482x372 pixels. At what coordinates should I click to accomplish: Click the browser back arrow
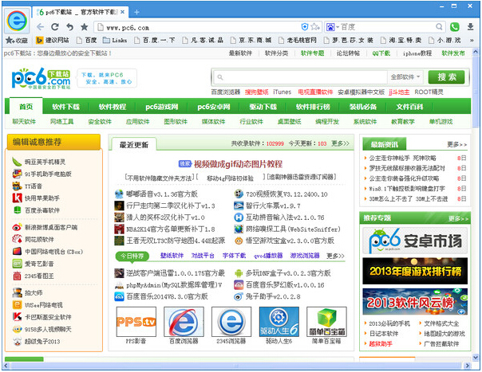(40, 27)
